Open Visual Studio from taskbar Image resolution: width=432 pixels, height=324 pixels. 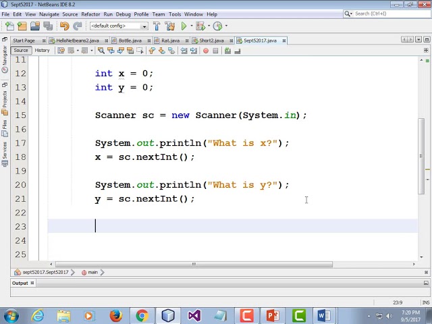194,316
